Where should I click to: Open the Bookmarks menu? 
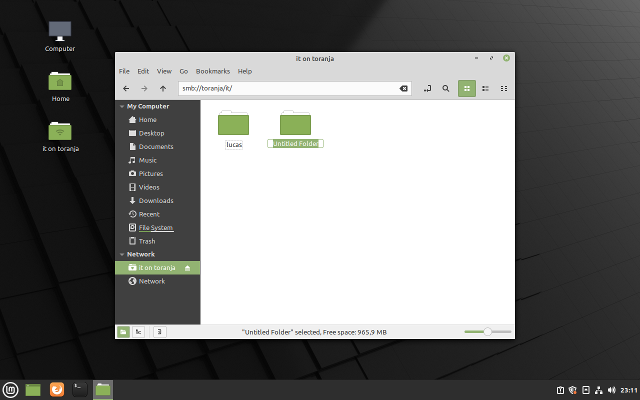[x=212, y=71]
